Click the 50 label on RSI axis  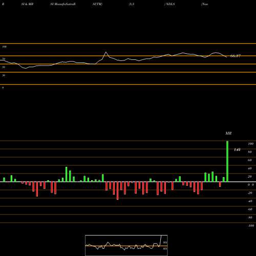4,67
